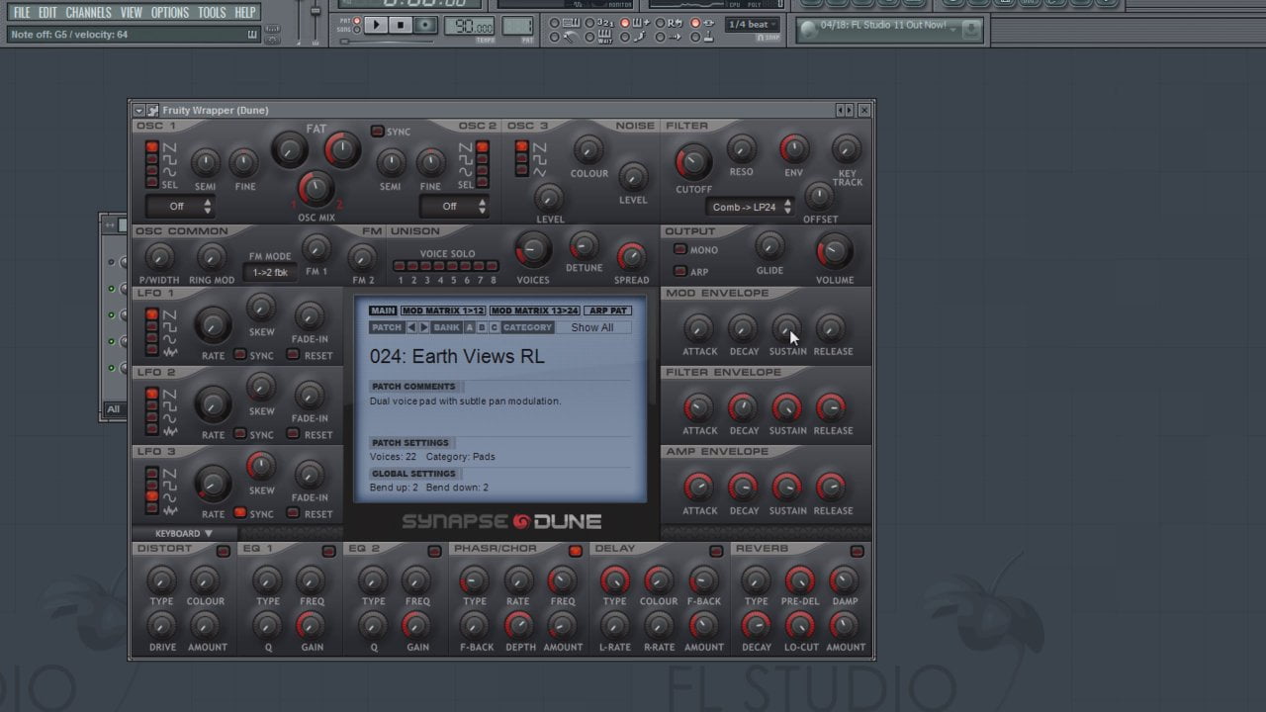The image size is (1266, 712).
Task: Click the Show All button
Action: point(591,327)
